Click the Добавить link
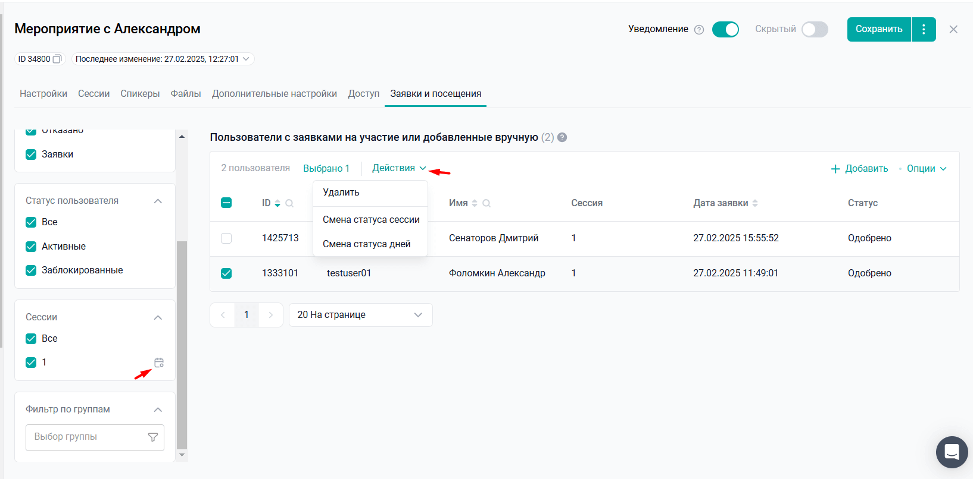The width and height of the screenshot is (973, 479). [866, 169]
